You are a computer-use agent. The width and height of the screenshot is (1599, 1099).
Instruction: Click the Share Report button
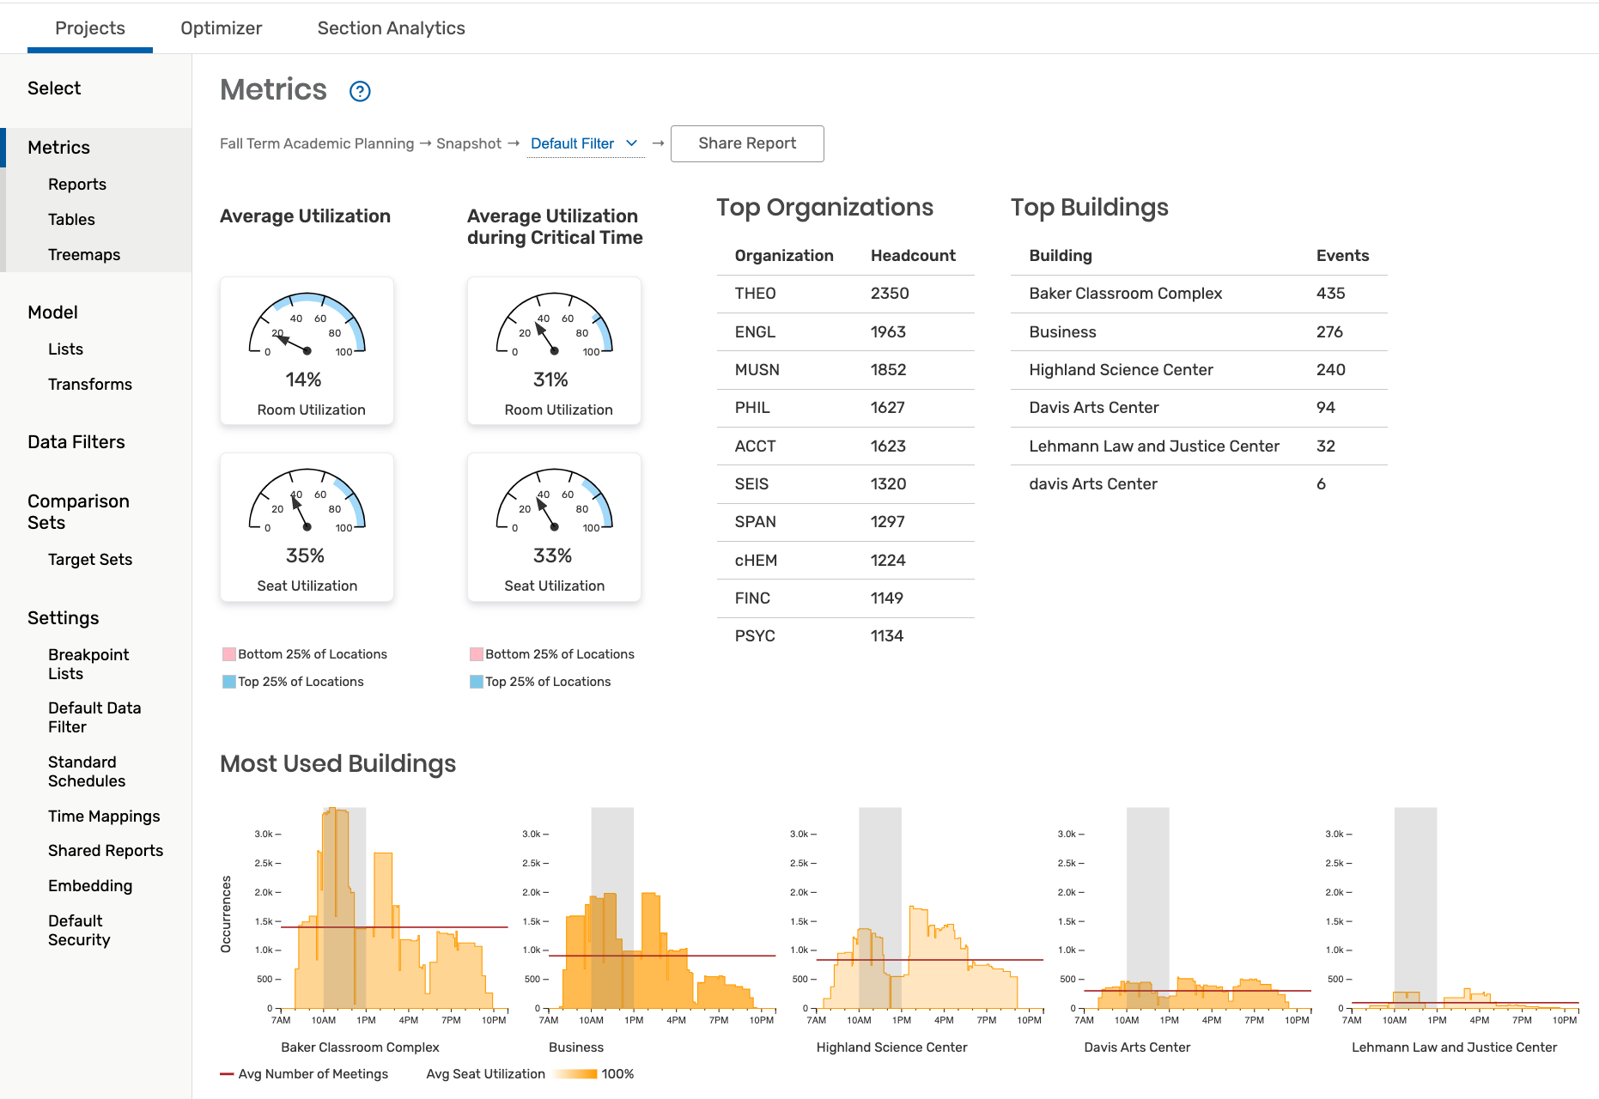tap(747, 143)
